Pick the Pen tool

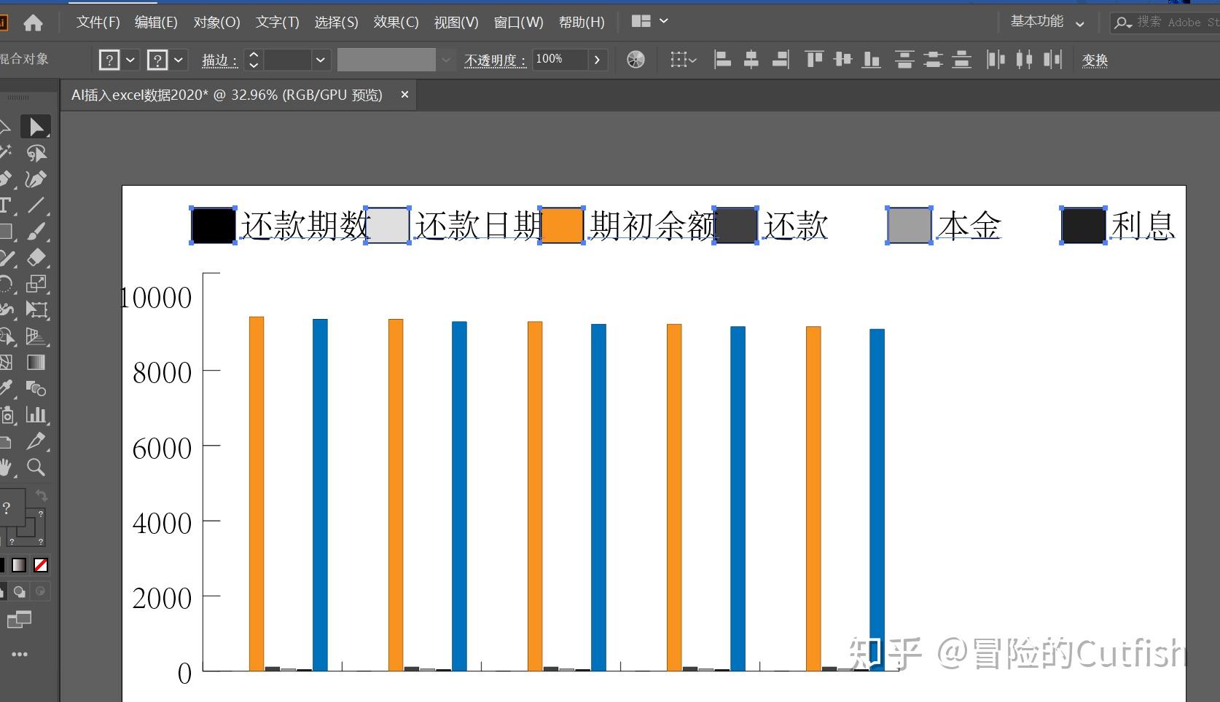(37, 178)
